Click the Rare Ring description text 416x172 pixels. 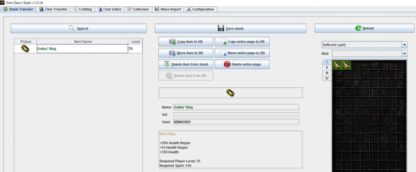[x=167, y=134]
